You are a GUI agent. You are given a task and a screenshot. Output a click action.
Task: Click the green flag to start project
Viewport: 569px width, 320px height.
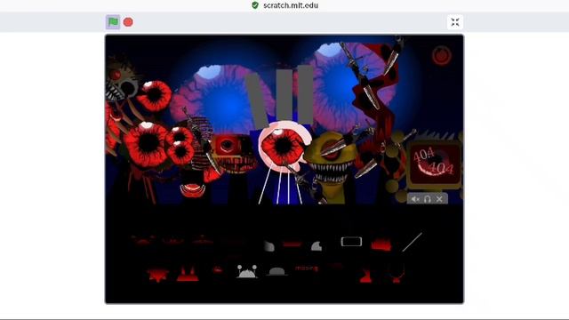coord(113,21)
